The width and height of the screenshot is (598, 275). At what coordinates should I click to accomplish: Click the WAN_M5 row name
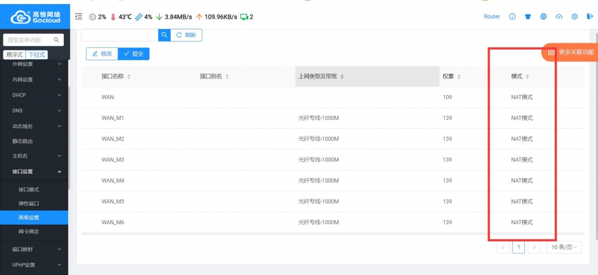(113, 201)
